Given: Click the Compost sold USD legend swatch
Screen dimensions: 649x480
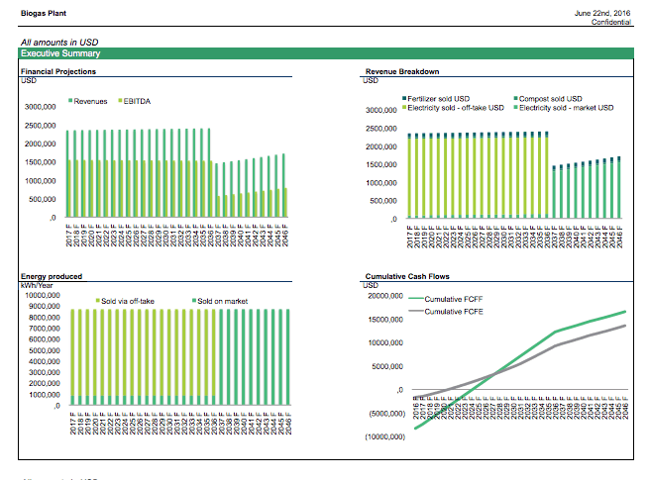Looking at the screenshot, I should point(515,98).
